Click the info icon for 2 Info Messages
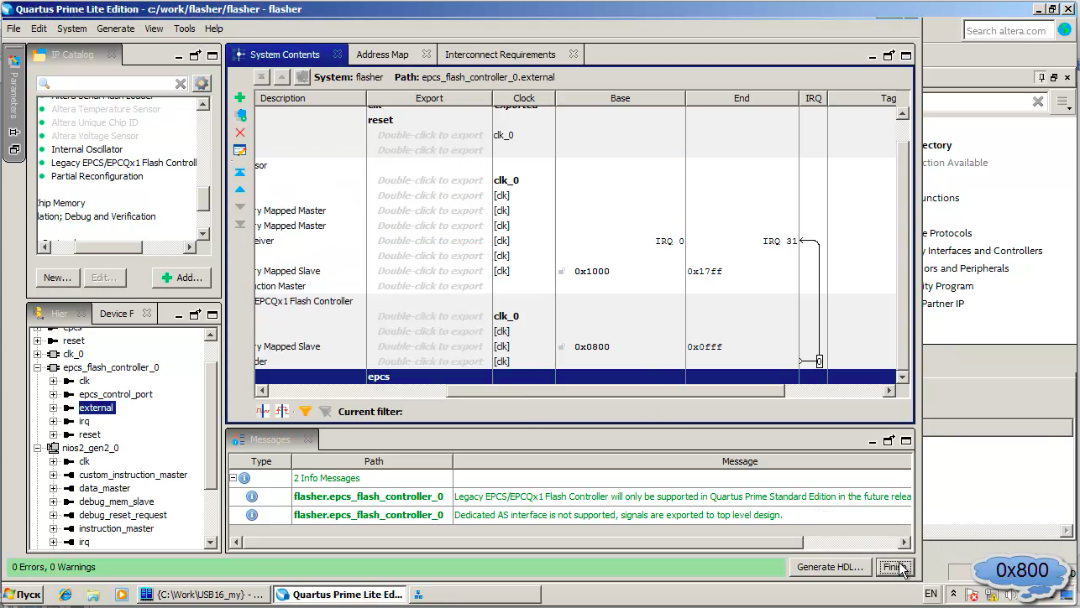 pyautogui.click(x=244, y=478)
